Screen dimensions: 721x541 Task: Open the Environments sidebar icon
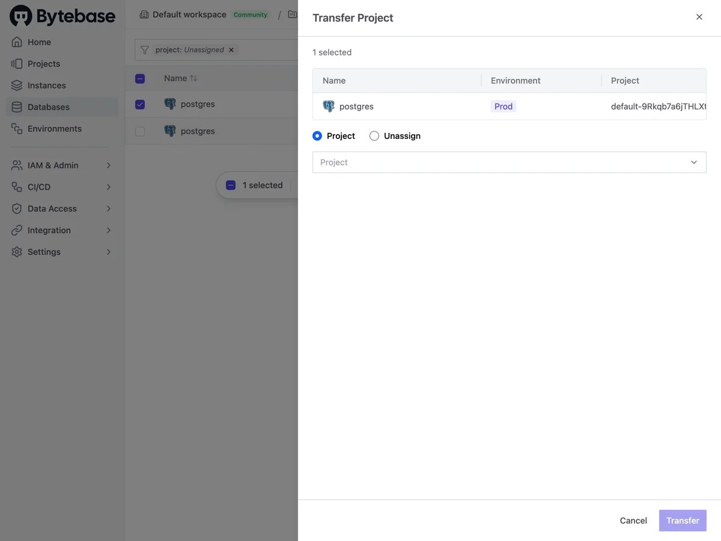coord(17,129)
